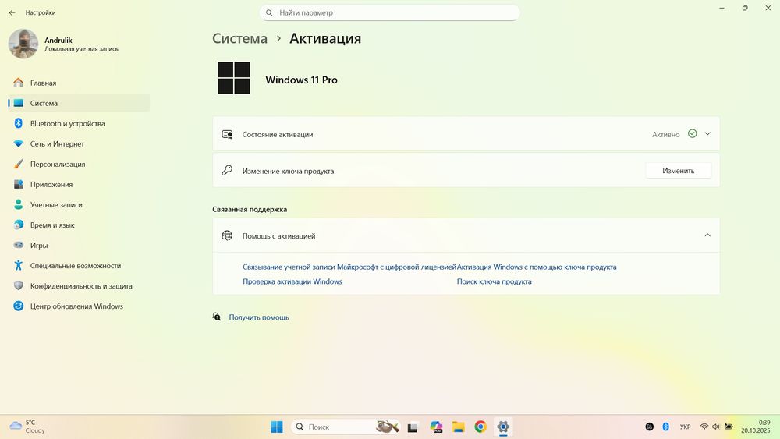This screenshot has width=780, height=439.
Task: Launch Copilot from the taskbar
Action: coord(436,427)
